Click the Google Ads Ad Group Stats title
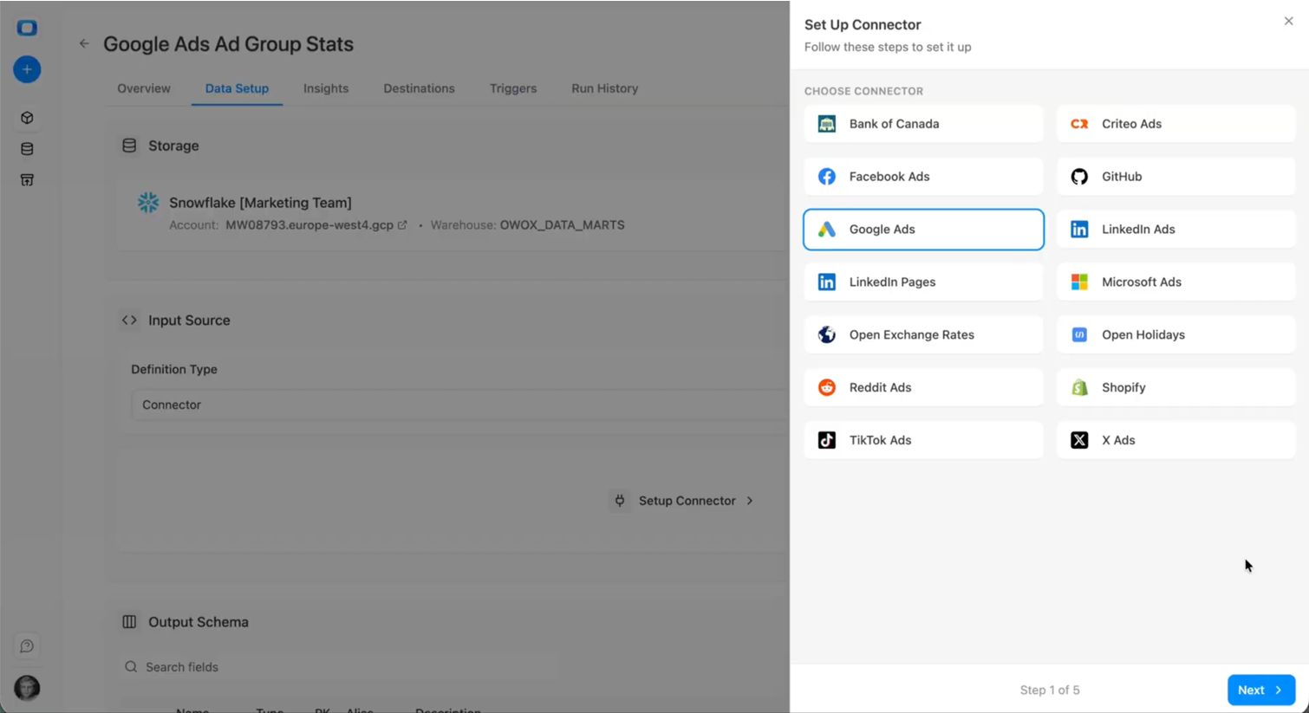 coord(228,44)
